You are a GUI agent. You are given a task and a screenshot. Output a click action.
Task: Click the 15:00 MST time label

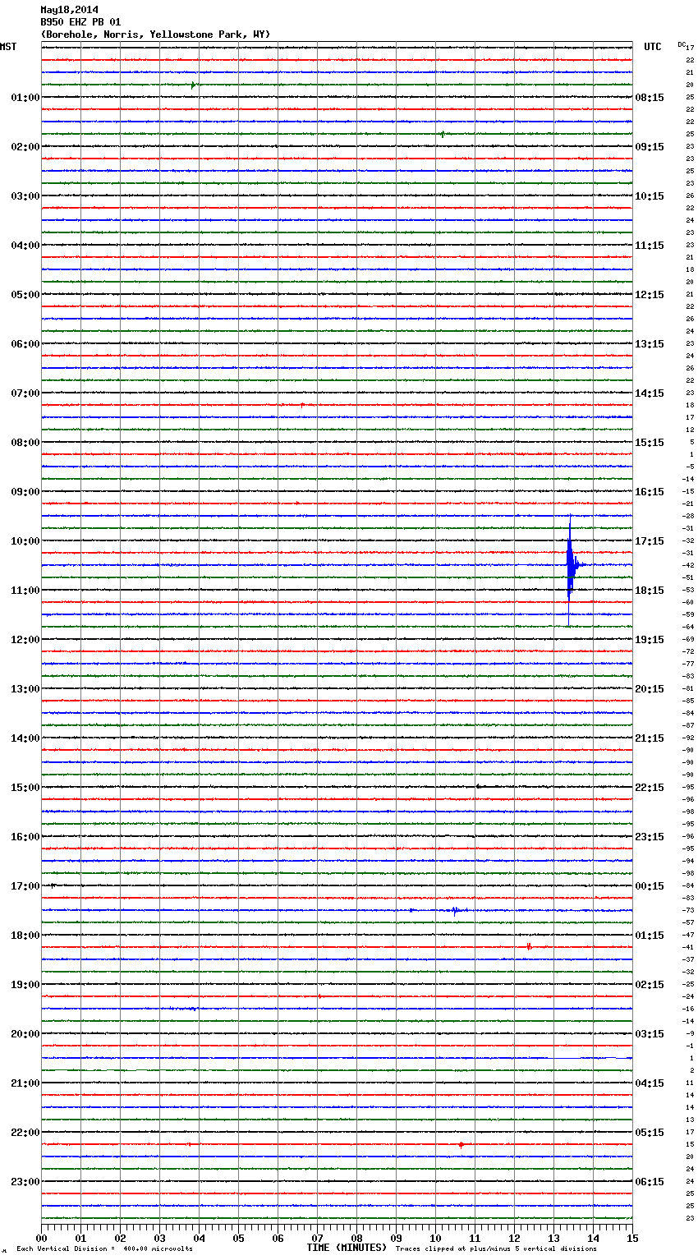pyautogui.click(x=25, y=788)
